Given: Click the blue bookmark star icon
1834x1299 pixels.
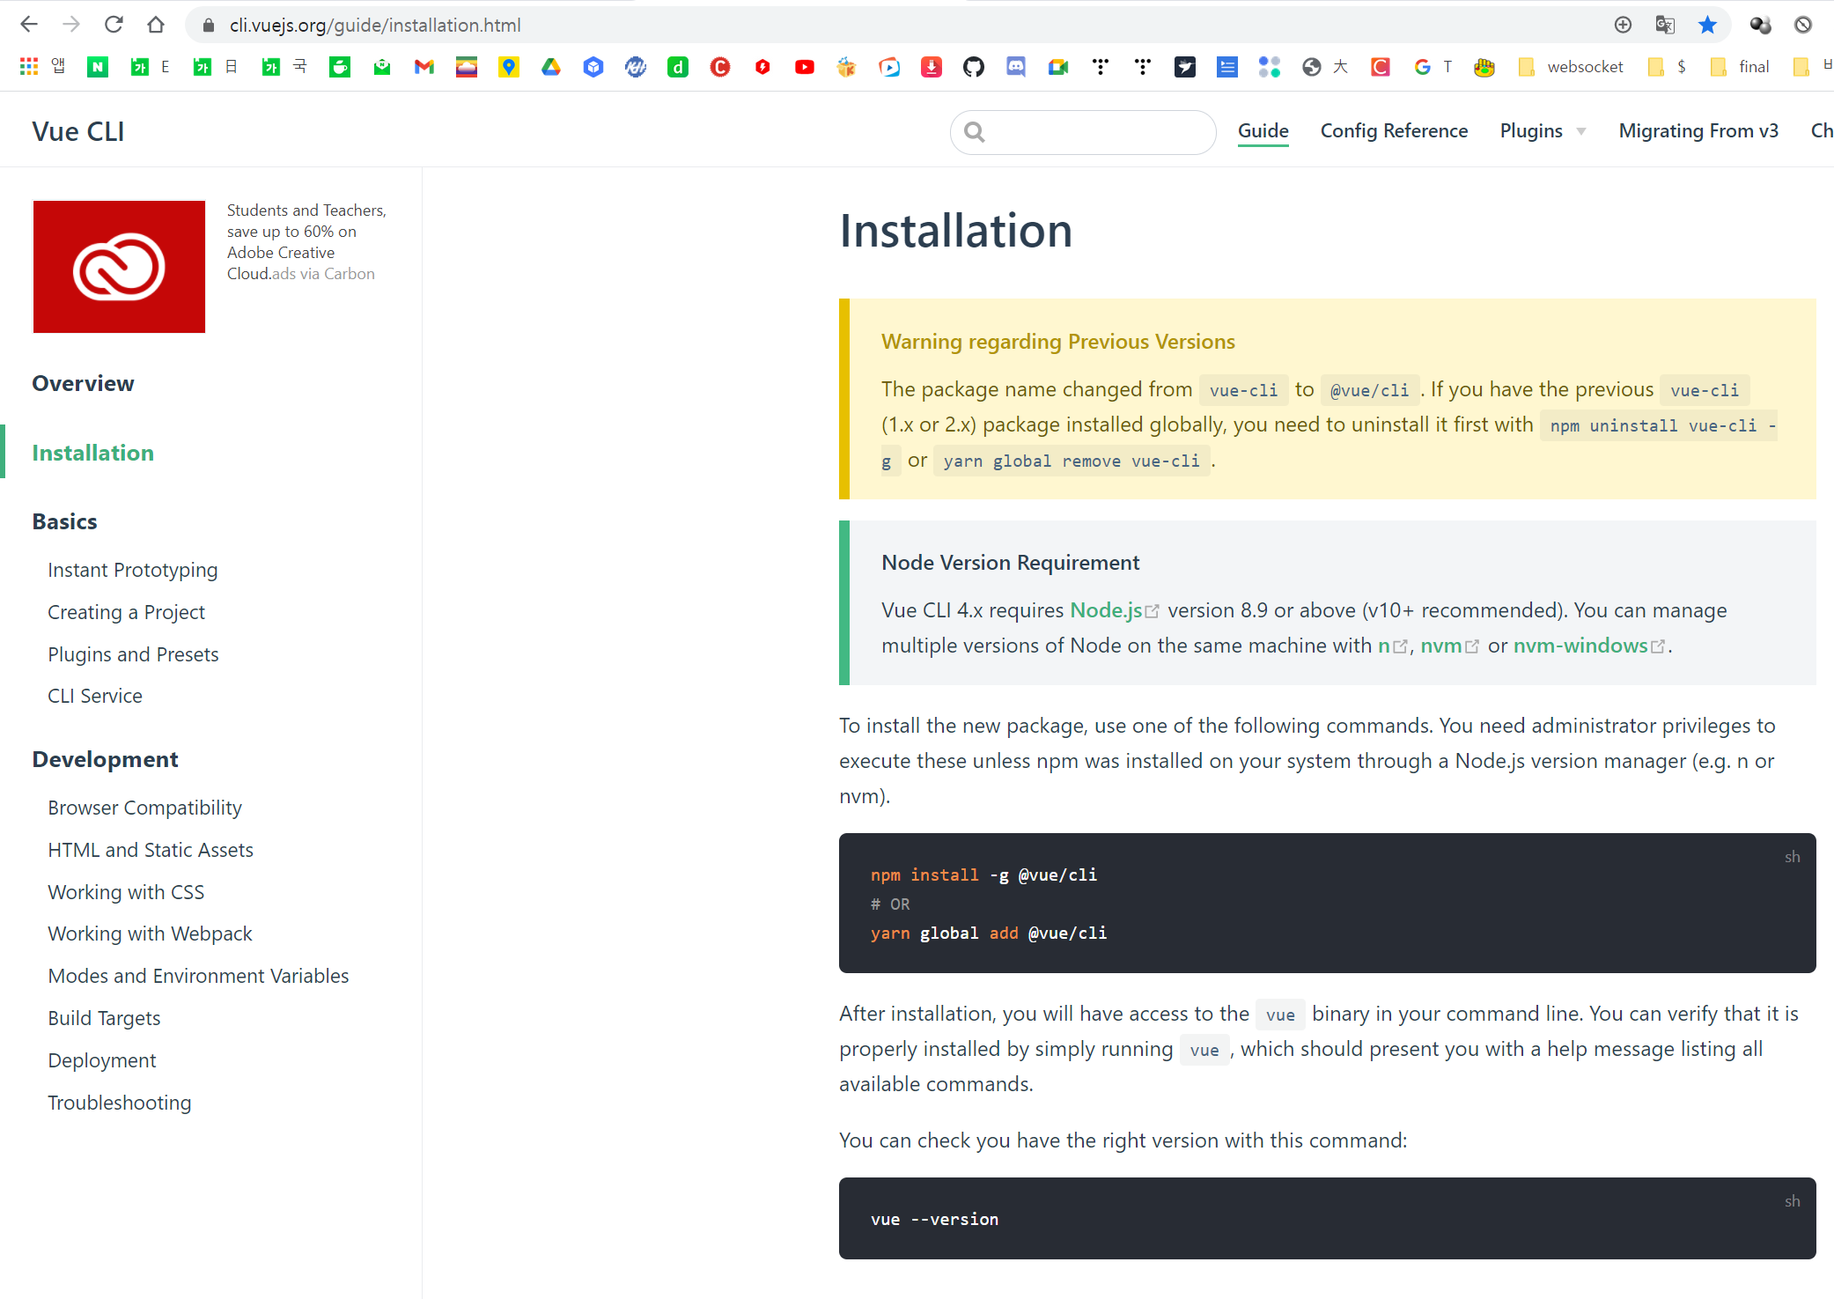Looking at the screenshot, I should [x=1707, y=25].
